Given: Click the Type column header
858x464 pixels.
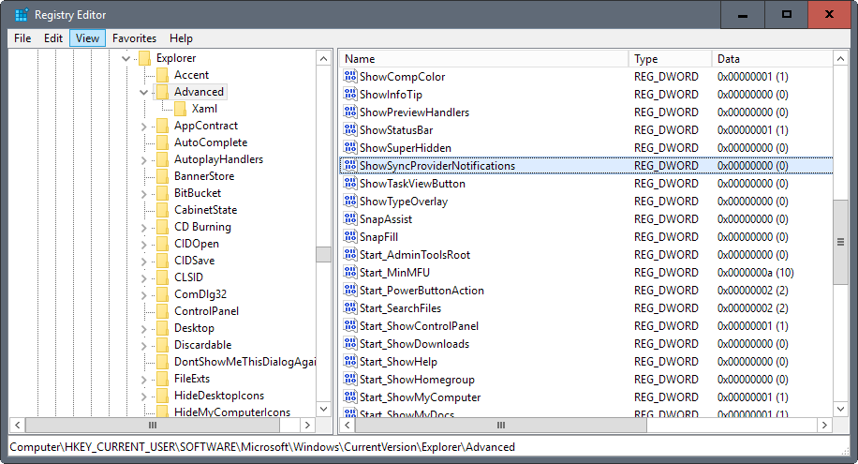Looking at the screenshot, I should 669,59.
